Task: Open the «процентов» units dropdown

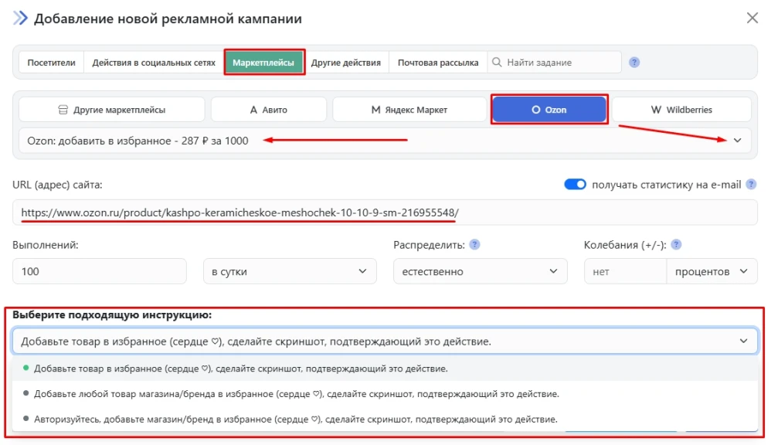Action: [x=712, y=271]
